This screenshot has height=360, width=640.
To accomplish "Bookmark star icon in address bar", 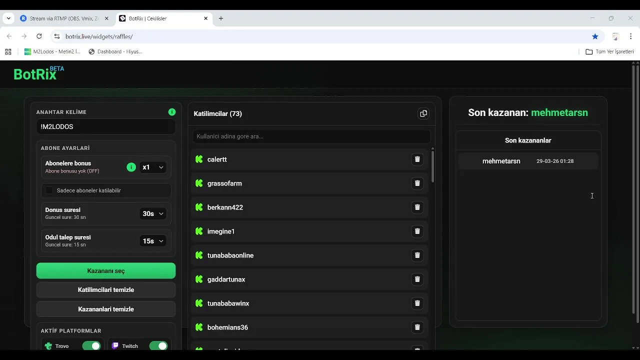I will click(x=595, y=36).
